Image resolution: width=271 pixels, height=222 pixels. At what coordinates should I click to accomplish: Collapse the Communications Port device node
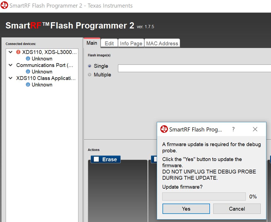(x=10, y=65)
